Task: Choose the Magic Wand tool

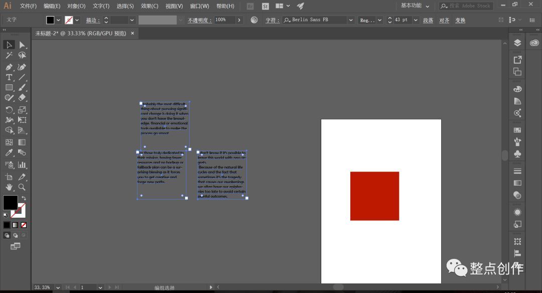Action: [9, 55]
